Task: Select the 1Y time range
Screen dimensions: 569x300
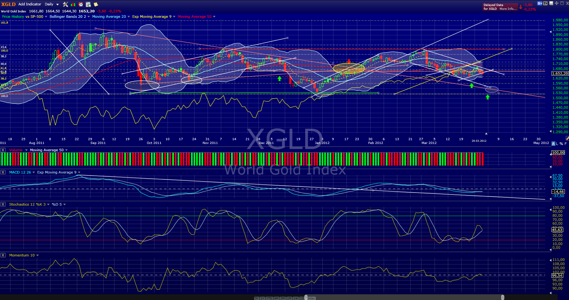Action: 263,298
